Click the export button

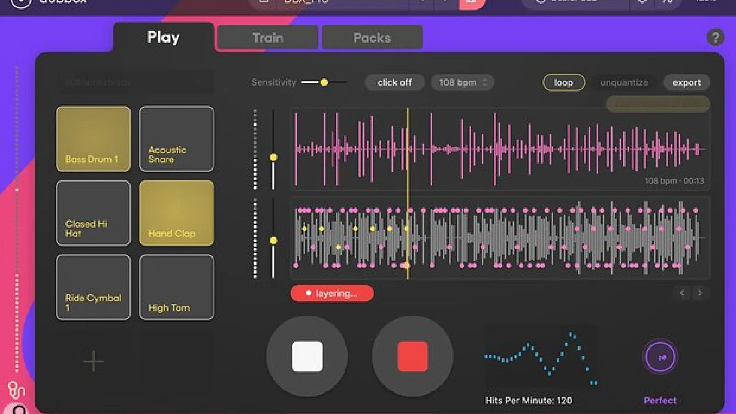click(686, 82)
